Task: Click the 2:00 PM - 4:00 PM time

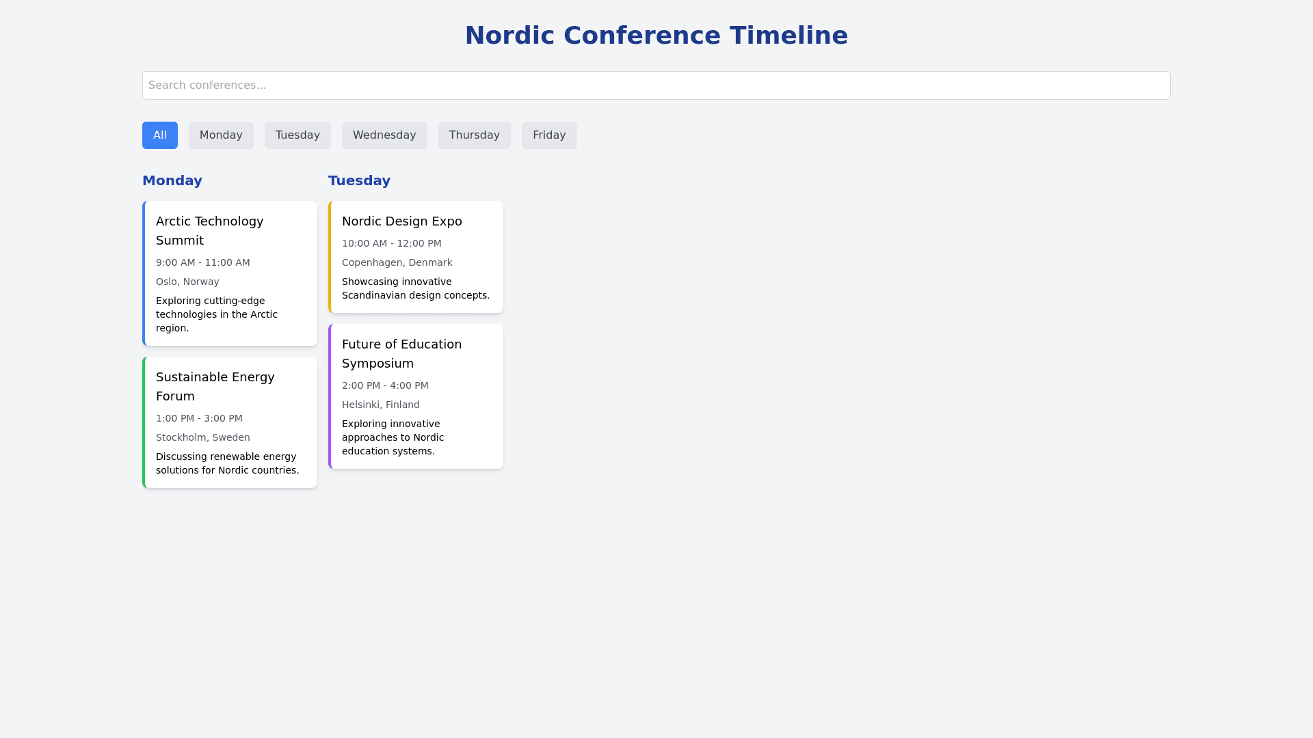Action: 385,385
